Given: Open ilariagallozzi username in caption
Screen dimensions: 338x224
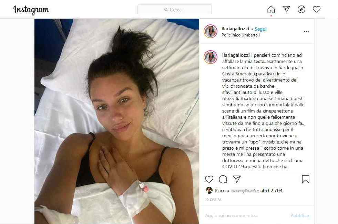Looking at the screenshot, I should coord(236,55).
